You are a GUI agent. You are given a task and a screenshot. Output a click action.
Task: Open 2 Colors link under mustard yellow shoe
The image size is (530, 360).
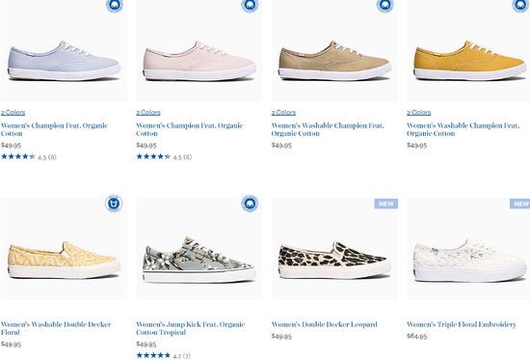[419, 112]
